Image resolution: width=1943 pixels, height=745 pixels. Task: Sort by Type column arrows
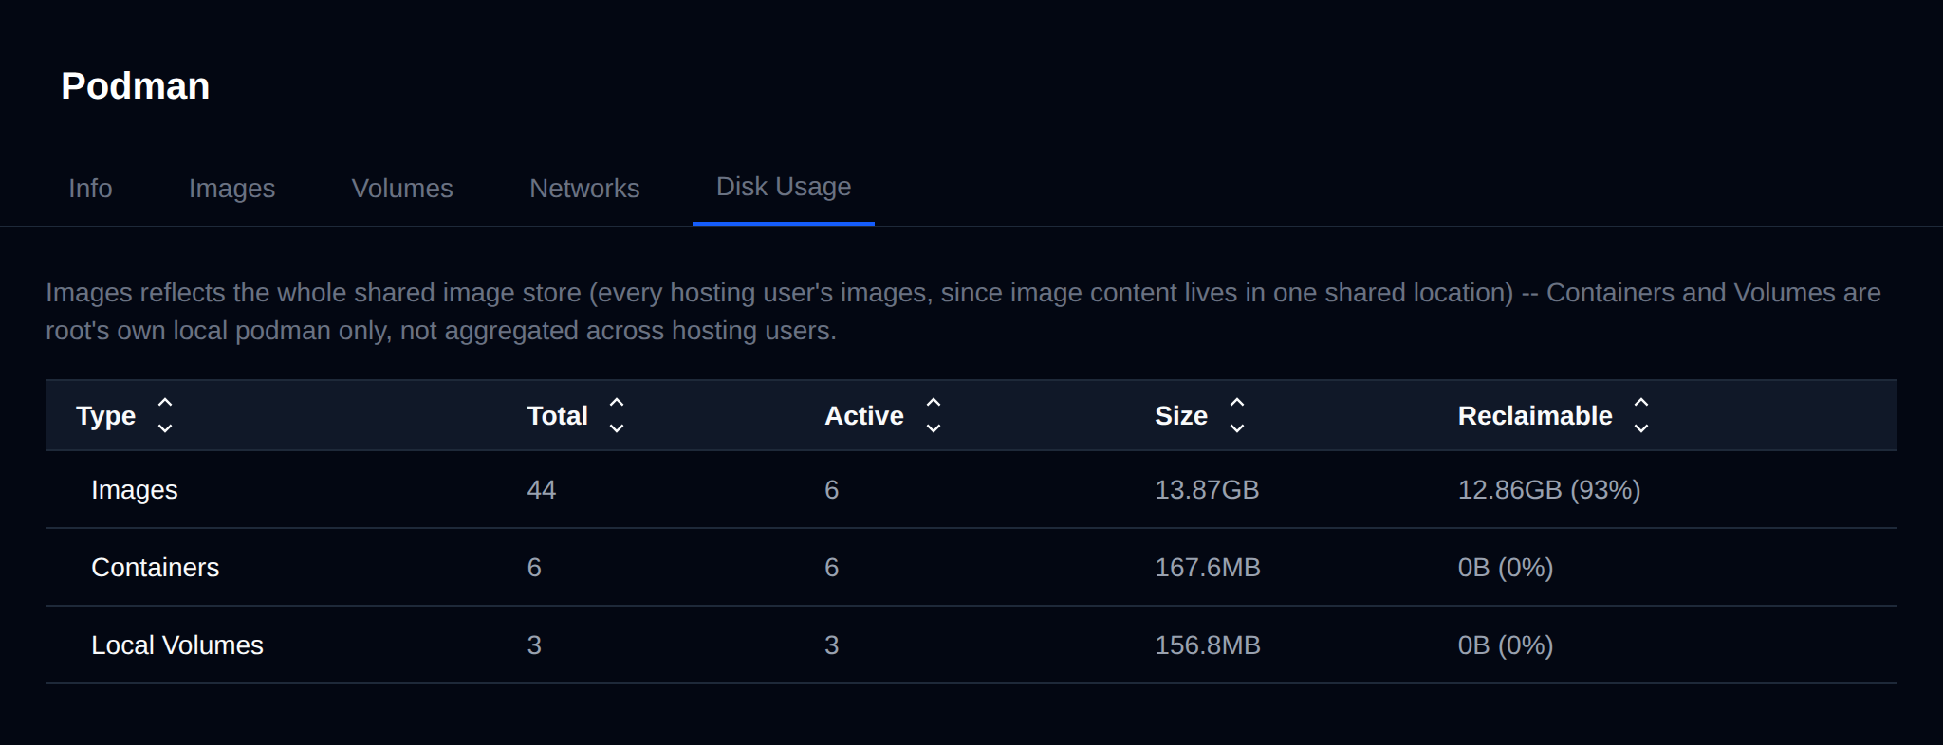[x=165, y=415]
